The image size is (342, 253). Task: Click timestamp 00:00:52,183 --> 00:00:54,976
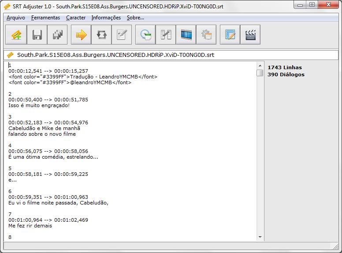pyautogui.click(x=48, y=123)
